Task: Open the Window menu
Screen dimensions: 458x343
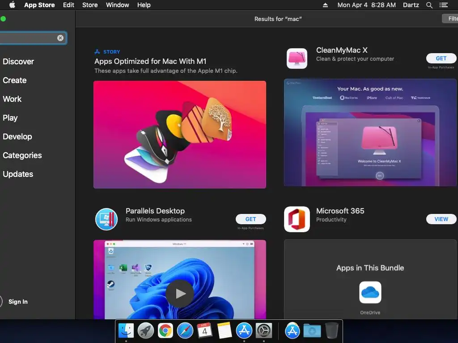Action: pyautogui.click(x=118, y=5)
